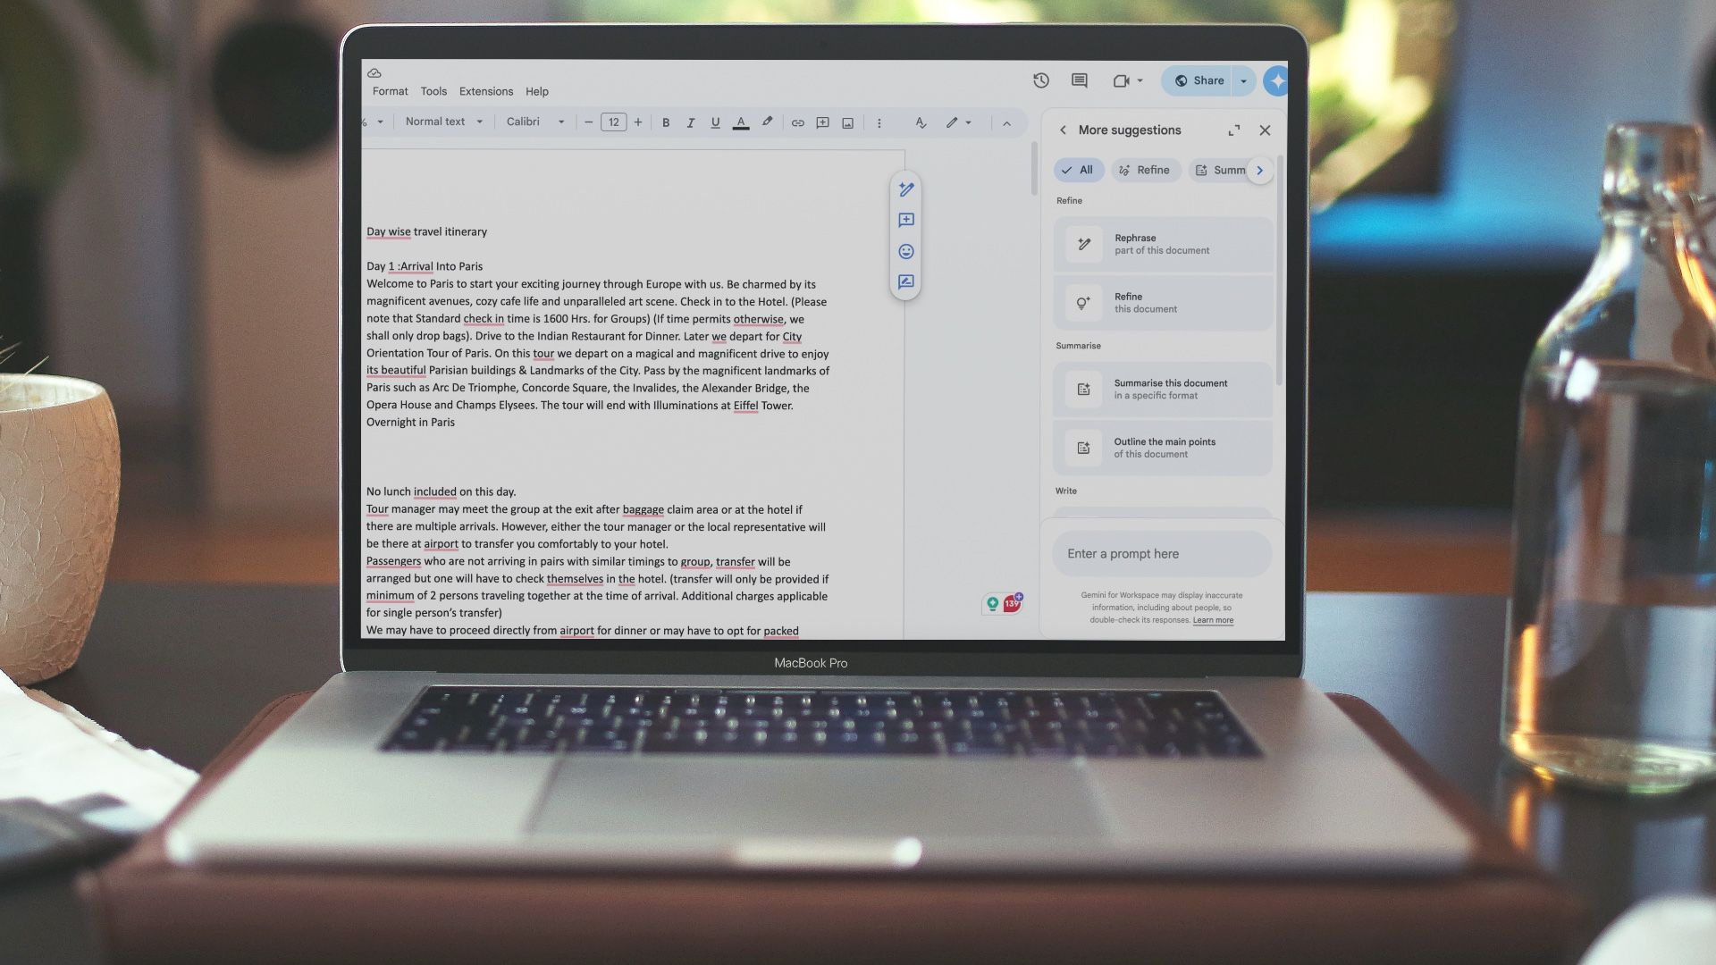Open the Normal text style dropdown
Screen dimensions: 1716x965
click(x=442, y=122)
